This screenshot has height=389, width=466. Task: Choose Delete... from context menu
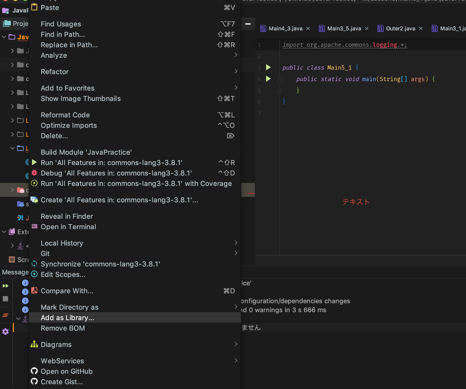coord(135,136)
